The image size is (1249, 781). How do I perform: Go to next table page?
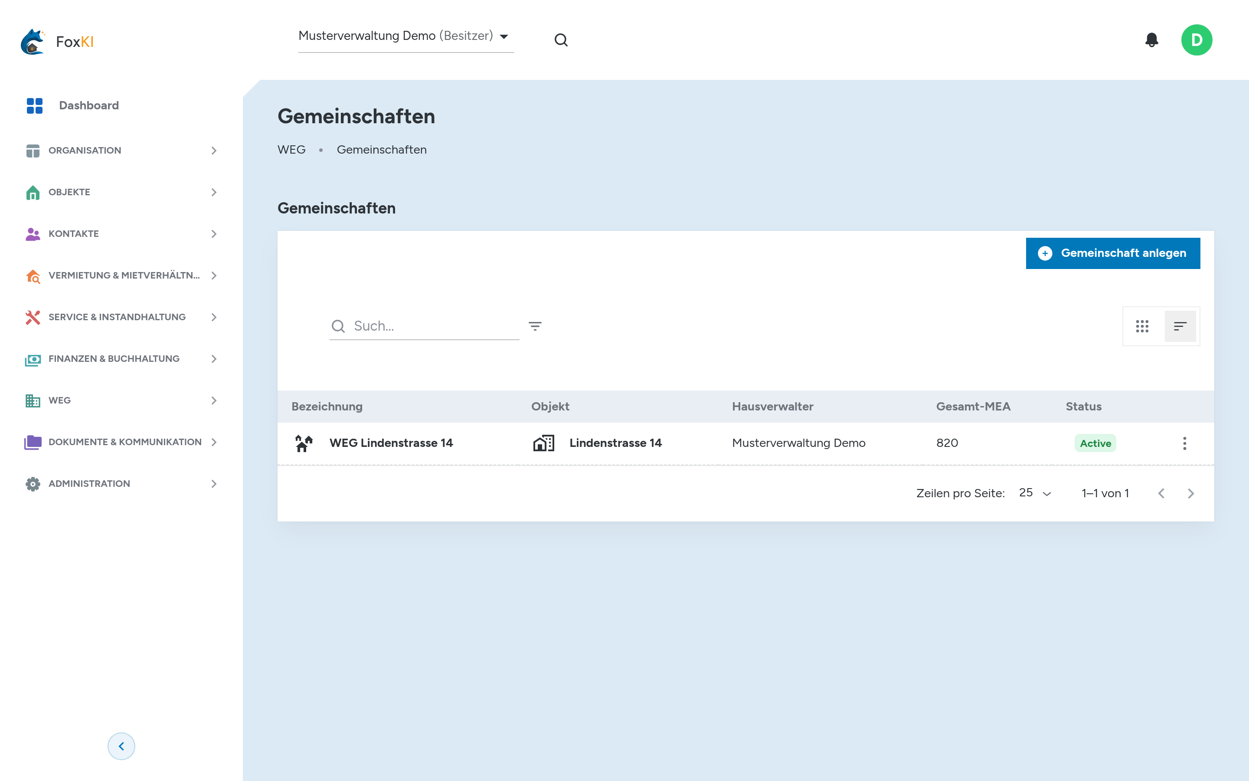1191,493
